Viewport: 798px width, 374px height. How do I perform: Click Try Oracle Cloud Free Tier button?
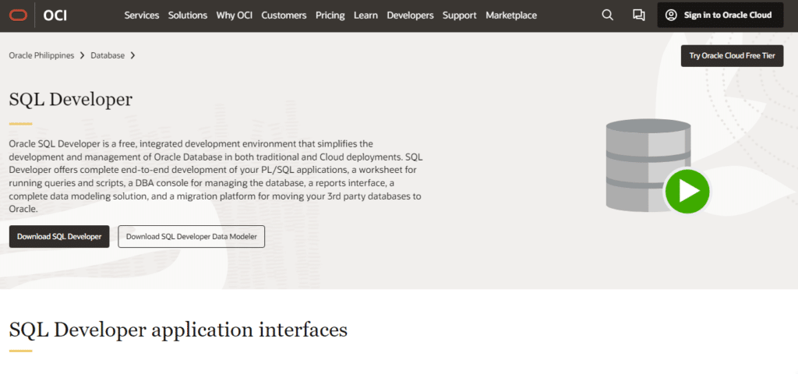[x=733, y=56]
